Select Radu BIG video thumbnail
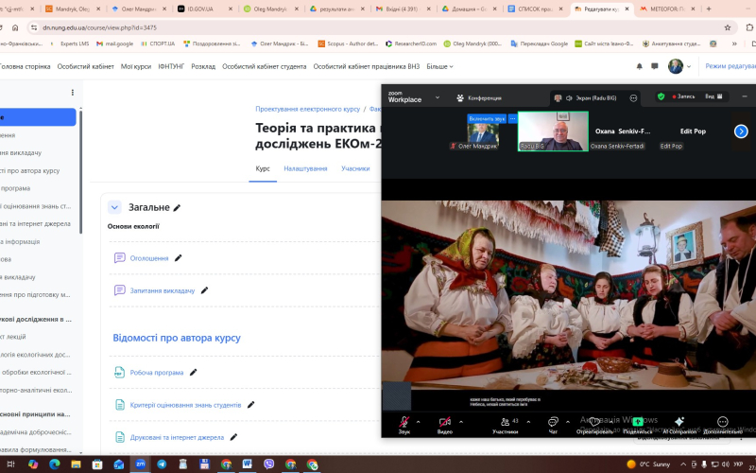The width and height of the screenshot is (756, 473). pos(553,131)
